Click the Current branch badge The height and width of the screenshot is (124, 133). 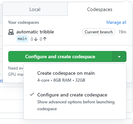click(99, 32)
